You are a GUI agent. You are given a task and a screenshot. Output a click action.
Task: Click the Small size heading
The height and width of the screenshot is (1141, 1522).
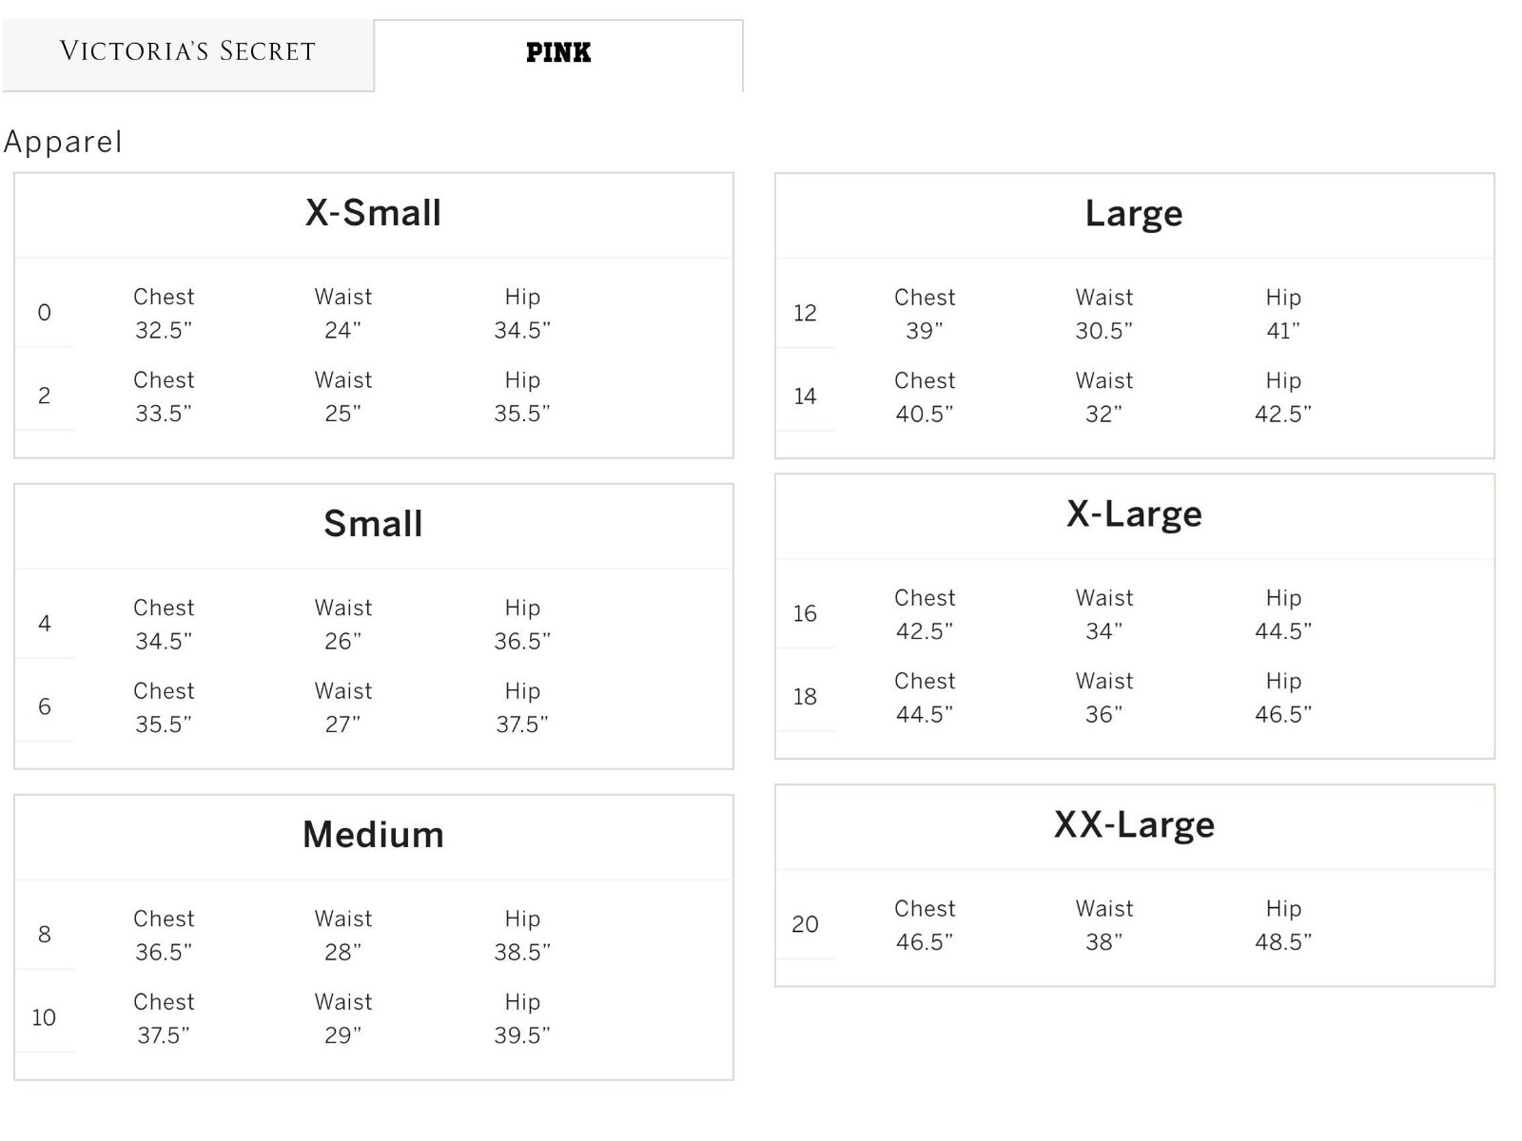click(x=373, y=524)
